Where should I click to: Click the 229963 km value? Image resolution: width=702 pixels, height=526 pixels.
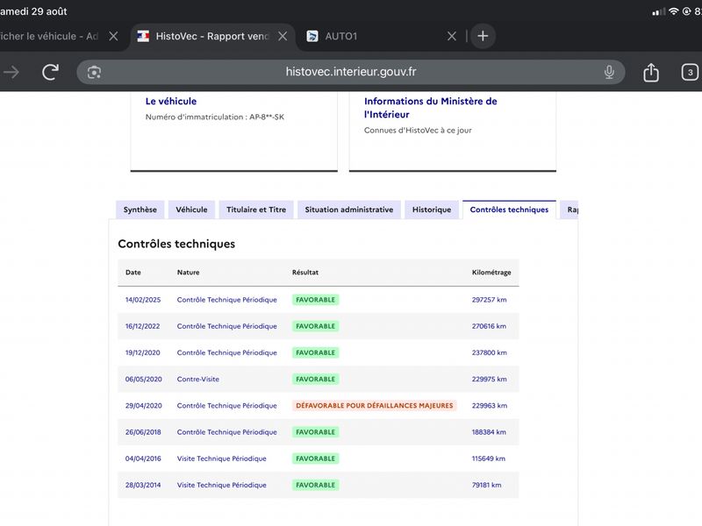(490, 405)
